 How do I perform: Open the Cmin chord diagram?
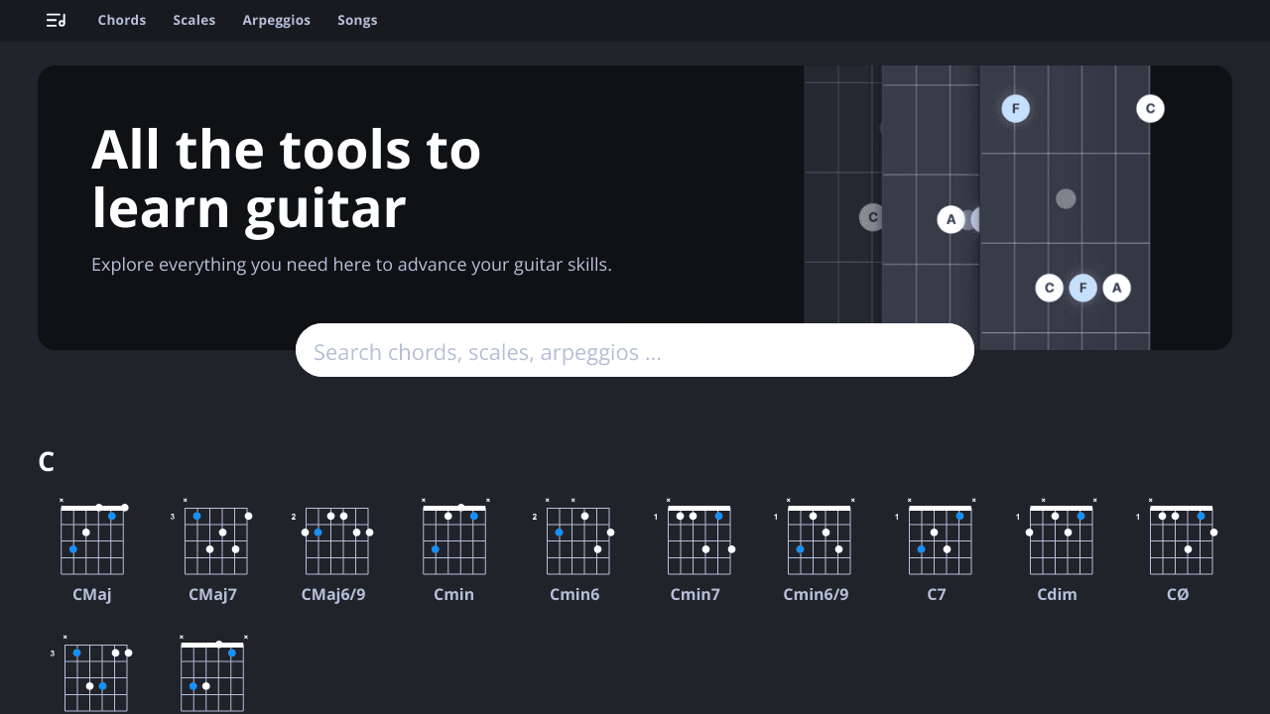pyautogui.click(x=454, y=540)
